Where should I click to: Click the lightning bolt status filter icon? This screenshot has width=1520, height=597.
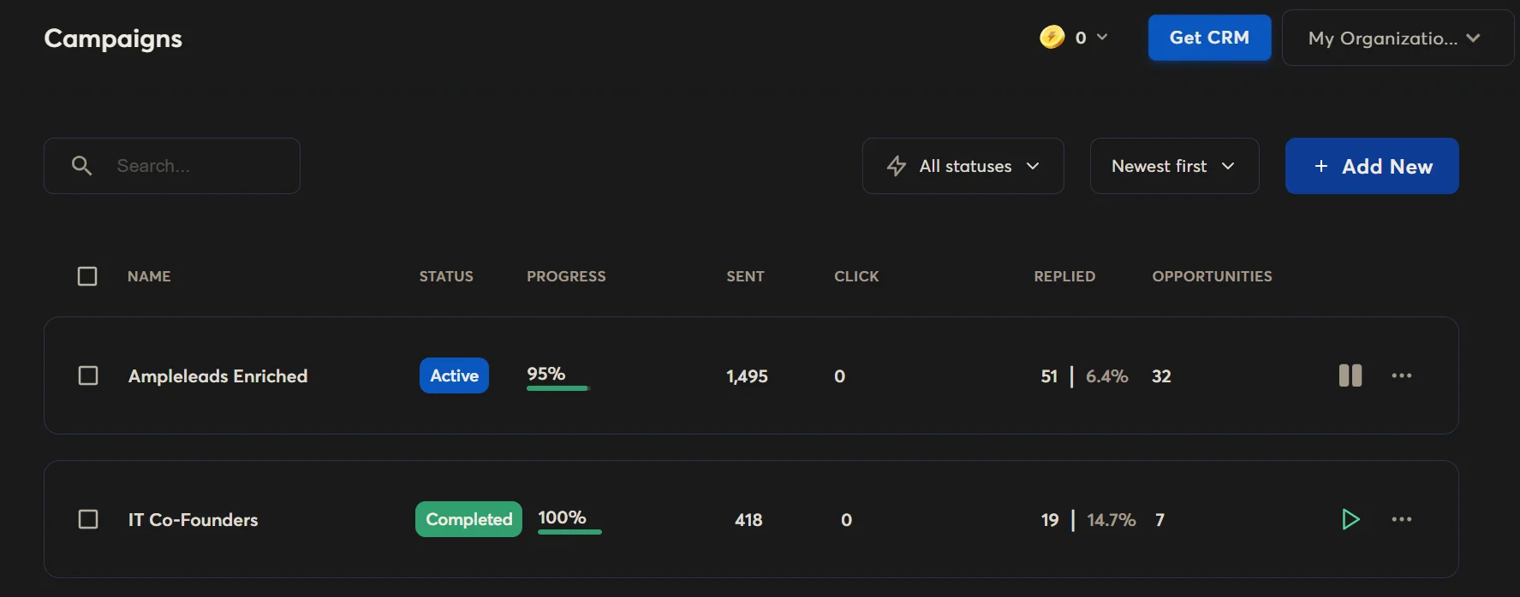[x=897, y=166]
